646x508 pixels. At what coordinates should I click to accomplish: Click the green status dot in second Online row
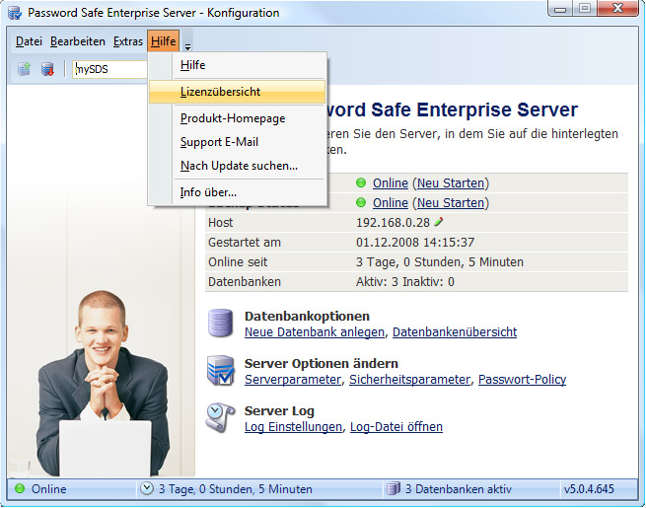click(361, 202)
